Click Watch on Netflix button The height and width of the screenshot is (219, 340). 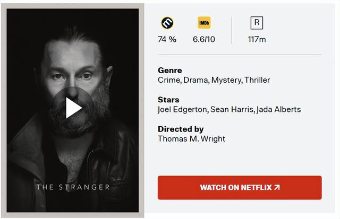pyautogui.click(x=240, y=188)
